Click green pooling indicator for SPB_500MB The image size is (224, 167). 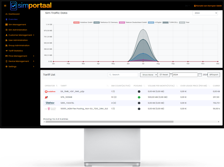[x=139, y=97]
